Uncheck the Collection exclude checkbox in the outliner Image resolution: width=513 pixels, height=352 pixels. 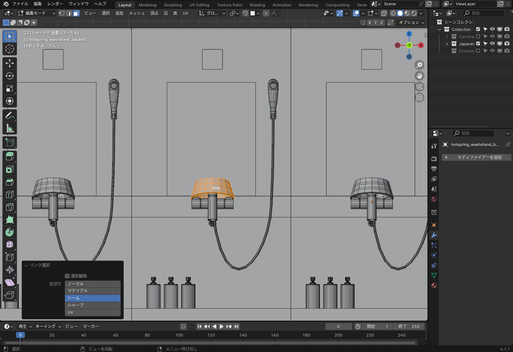[478, 29]
